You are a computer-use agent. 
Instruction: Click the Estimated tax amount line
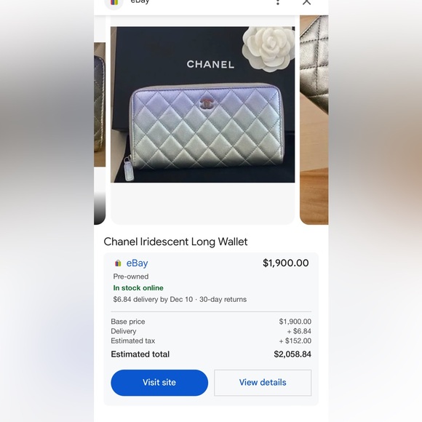pos(211,341)
